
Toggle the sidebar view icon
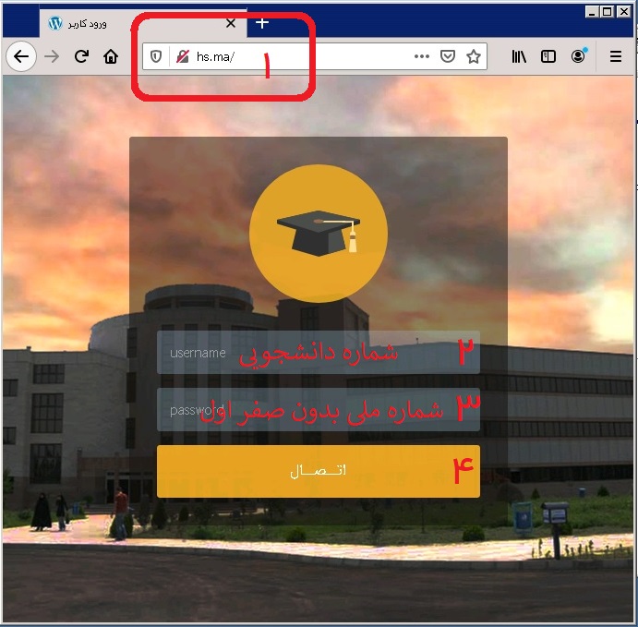coord(548,56)
